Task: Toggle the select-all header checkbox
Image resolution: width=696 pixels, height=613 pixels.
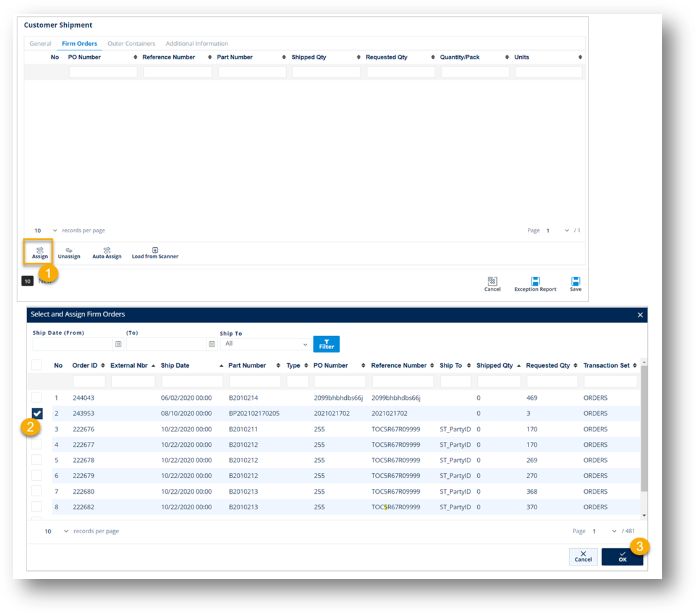Action: (37, 365)
